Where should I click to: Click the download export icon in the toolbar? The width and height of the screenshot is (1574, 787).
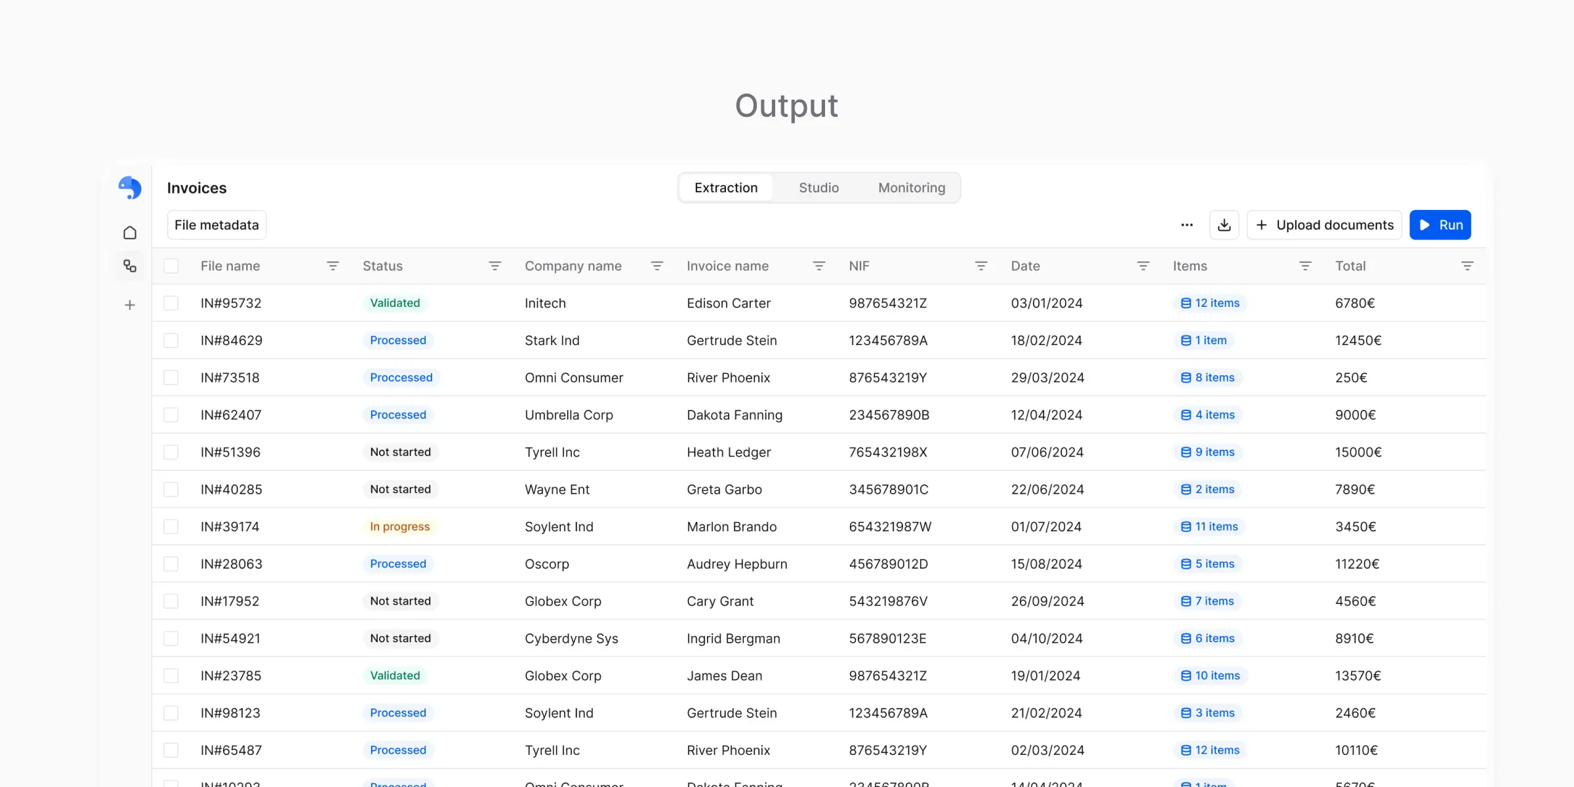1224,224
